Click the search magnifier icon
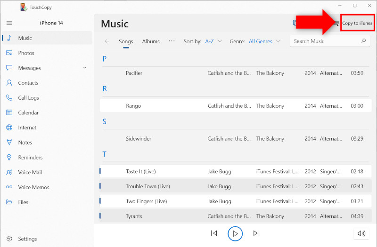The width and height of the screenshot is (377, 247). pos(363,41)
